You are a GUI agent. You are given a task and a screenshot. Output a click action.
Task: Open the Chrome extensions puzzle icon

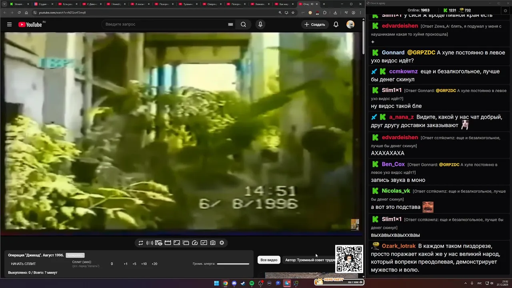(325, 12)
